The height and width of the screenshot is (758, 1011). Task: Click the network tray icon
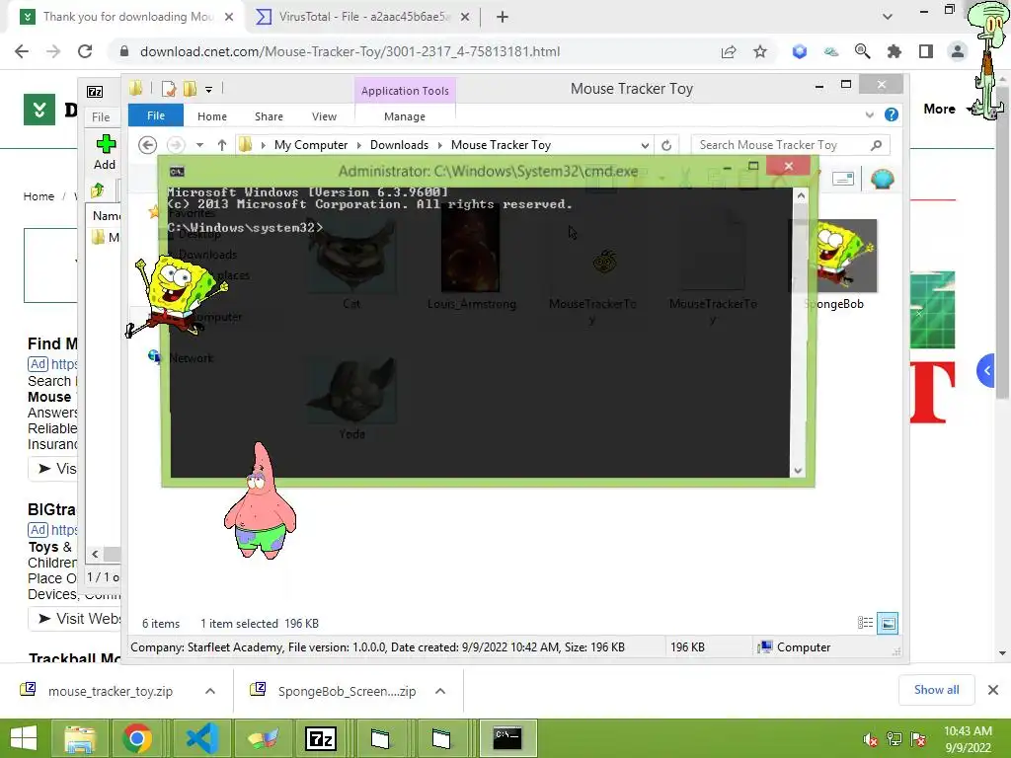pos(894,739)
